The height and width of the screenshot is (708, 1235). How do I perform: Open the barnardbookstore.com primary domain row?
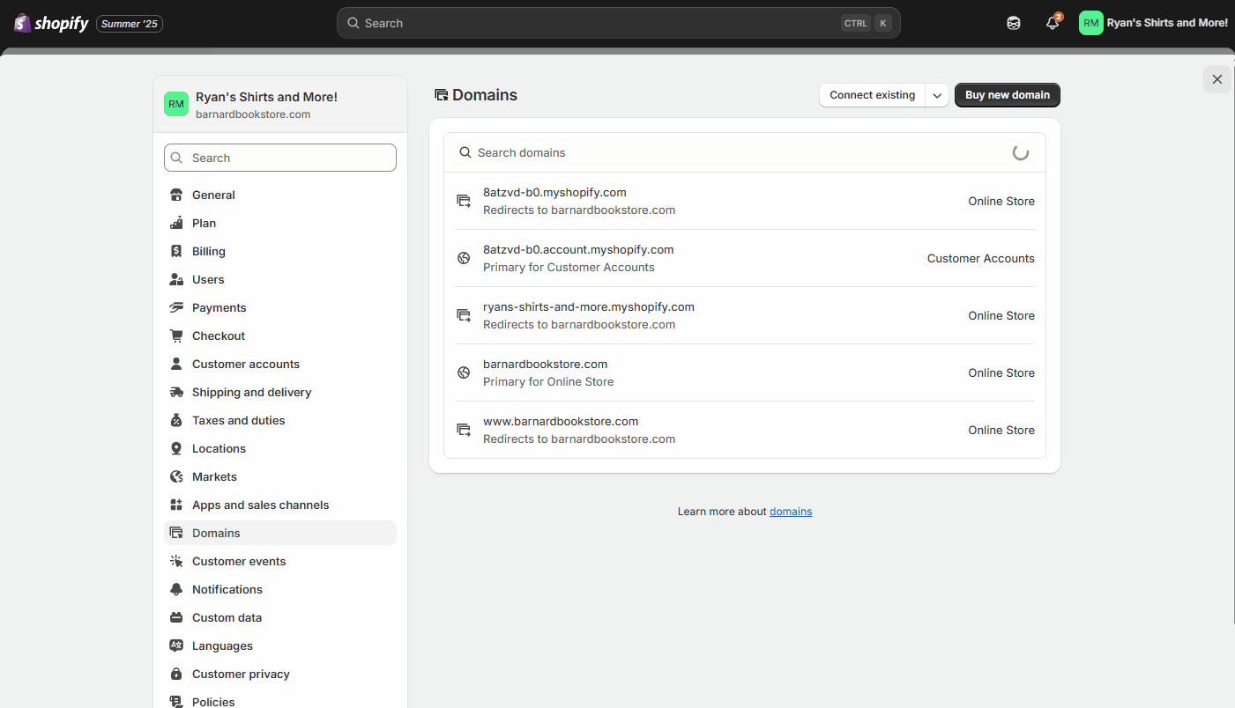click(x=745, y=372)
